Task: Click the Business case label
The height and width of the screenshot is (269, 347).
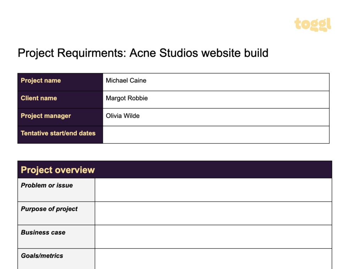Action: (43, 233)
